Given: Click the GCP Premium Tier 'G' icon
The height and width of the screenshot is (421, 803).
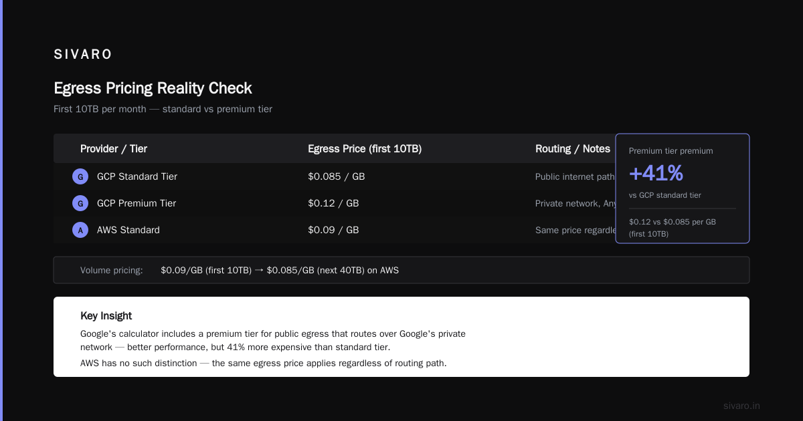Looking at the screenshot, I should 80,203.
